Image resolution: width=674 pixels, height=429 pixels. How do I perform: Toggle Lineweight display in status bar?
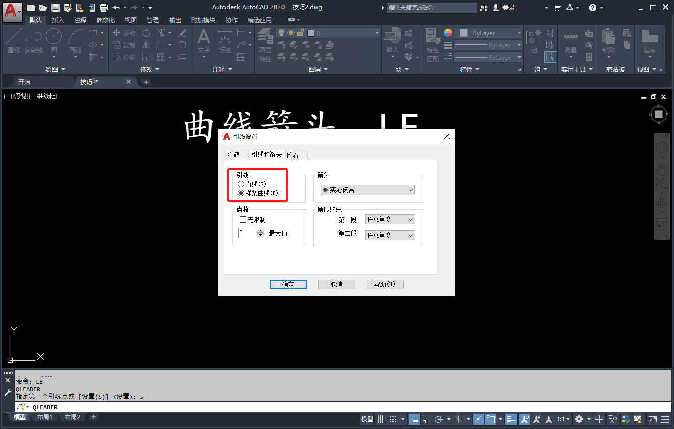tap(511, 419)
